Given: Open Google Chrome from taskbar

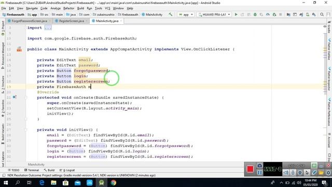Looking at the screenshot, I should [113, 182].
